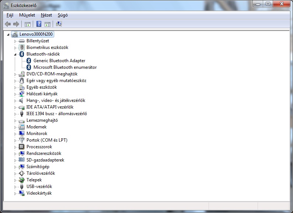The image size is (293, 213).
Task: Select the Telepek label
Action: (34, 180)
